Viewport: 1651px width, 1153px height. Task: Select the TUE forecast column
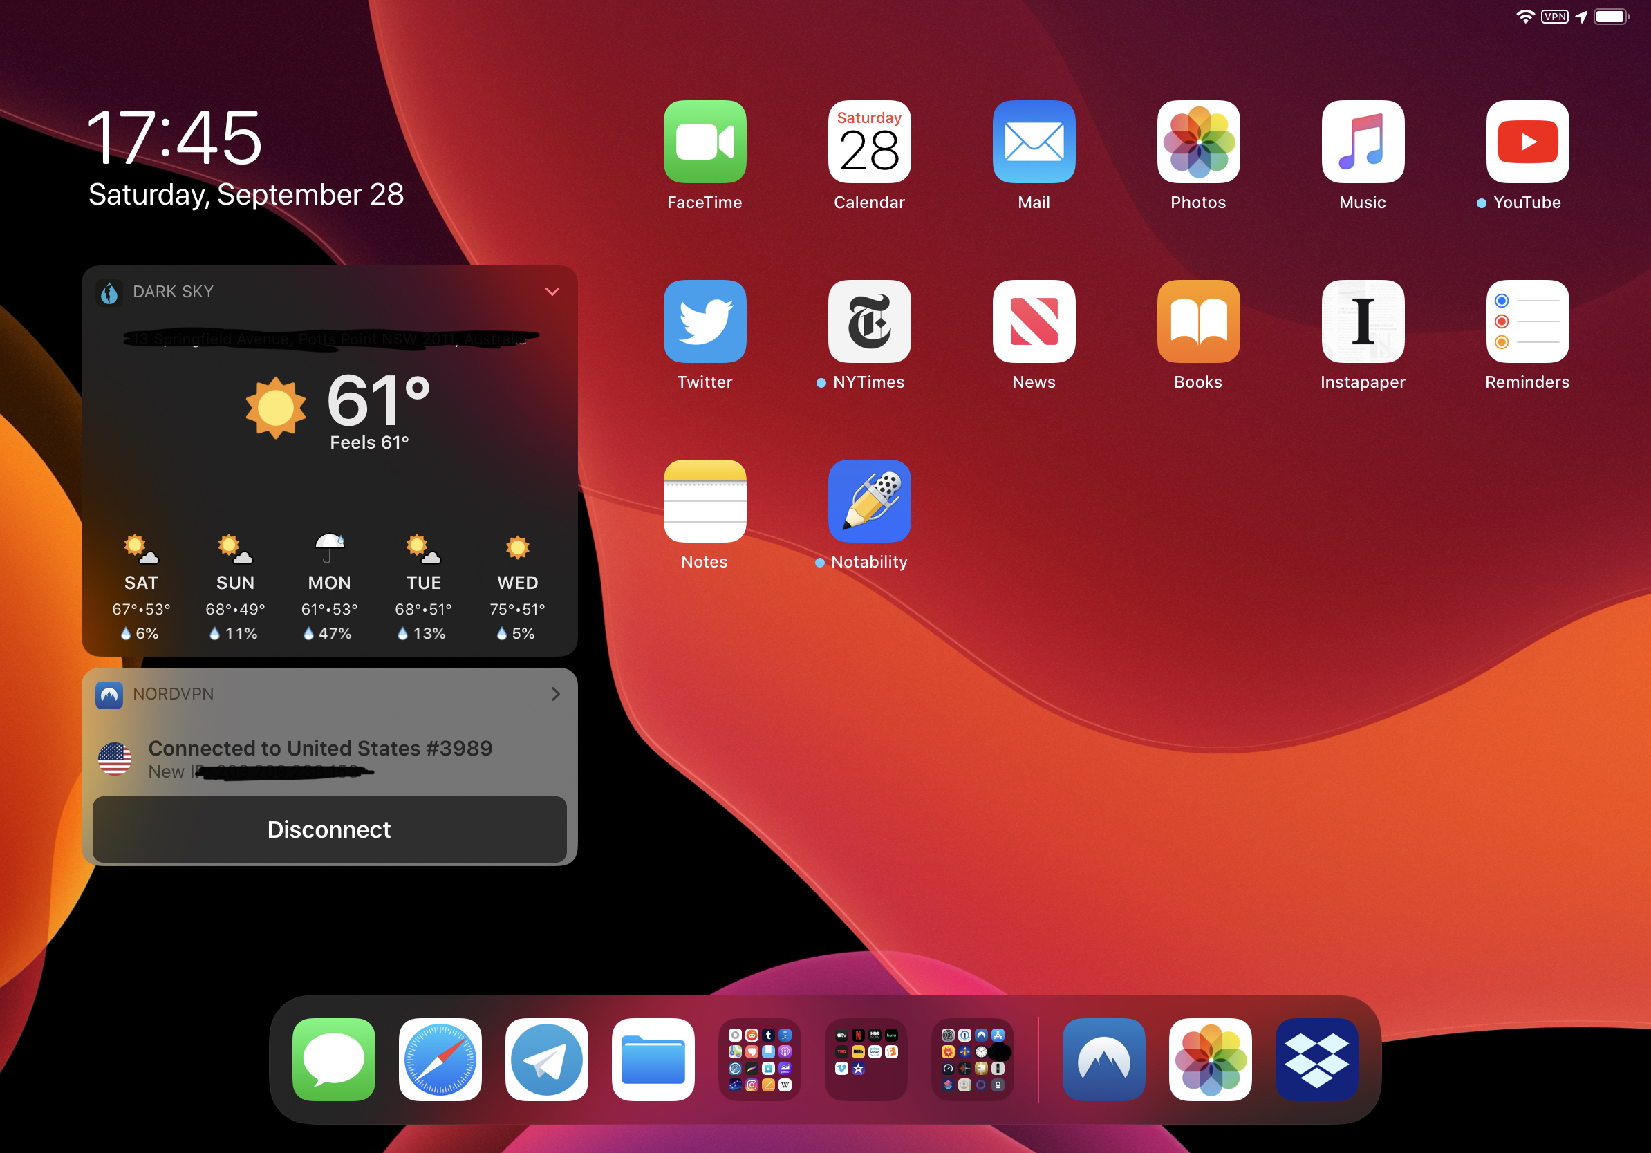click(424, 588)
